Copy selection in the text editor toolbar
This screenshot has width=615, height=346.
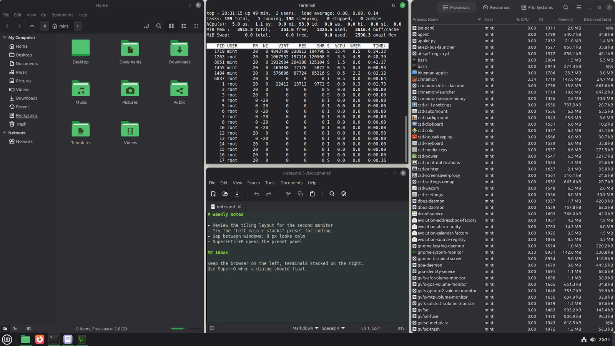click(x=300, y=194)
